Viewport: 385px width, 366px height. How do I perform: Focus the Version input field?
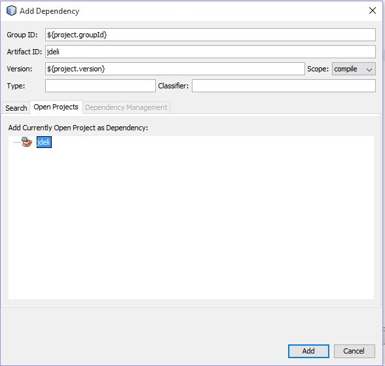(x=175, y=69)
